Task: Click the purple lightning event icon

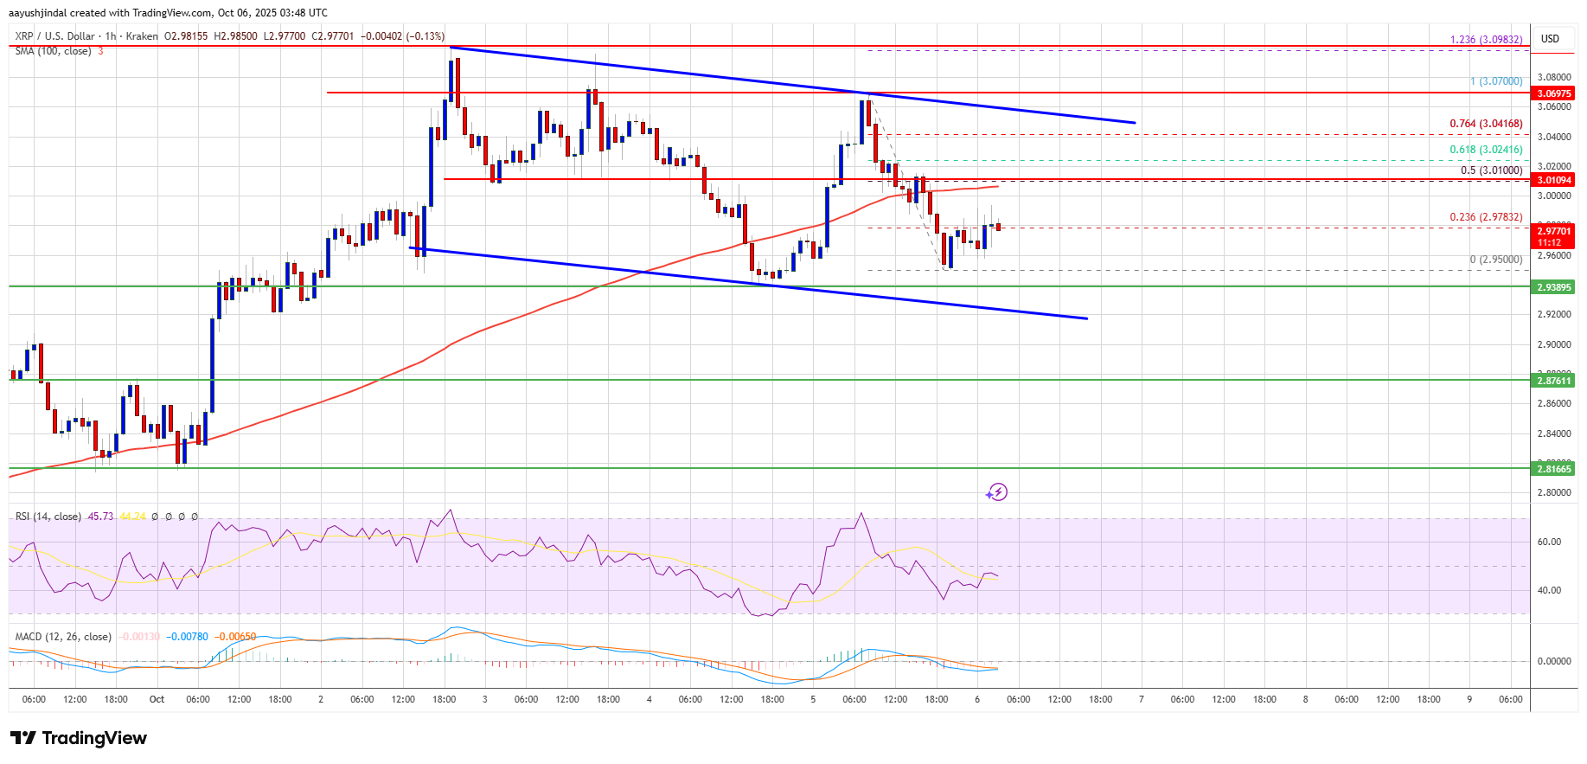Action: 997,492
